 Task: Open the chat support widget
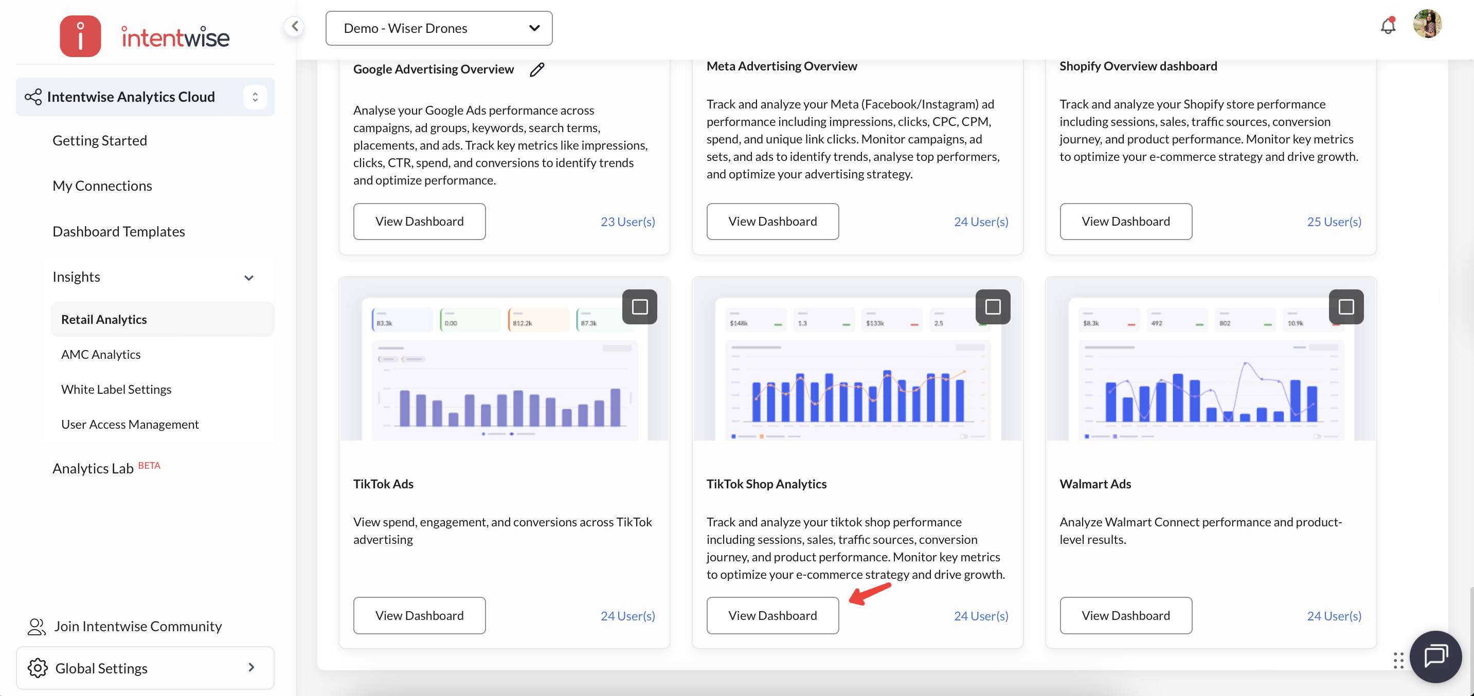(1435, 656)
